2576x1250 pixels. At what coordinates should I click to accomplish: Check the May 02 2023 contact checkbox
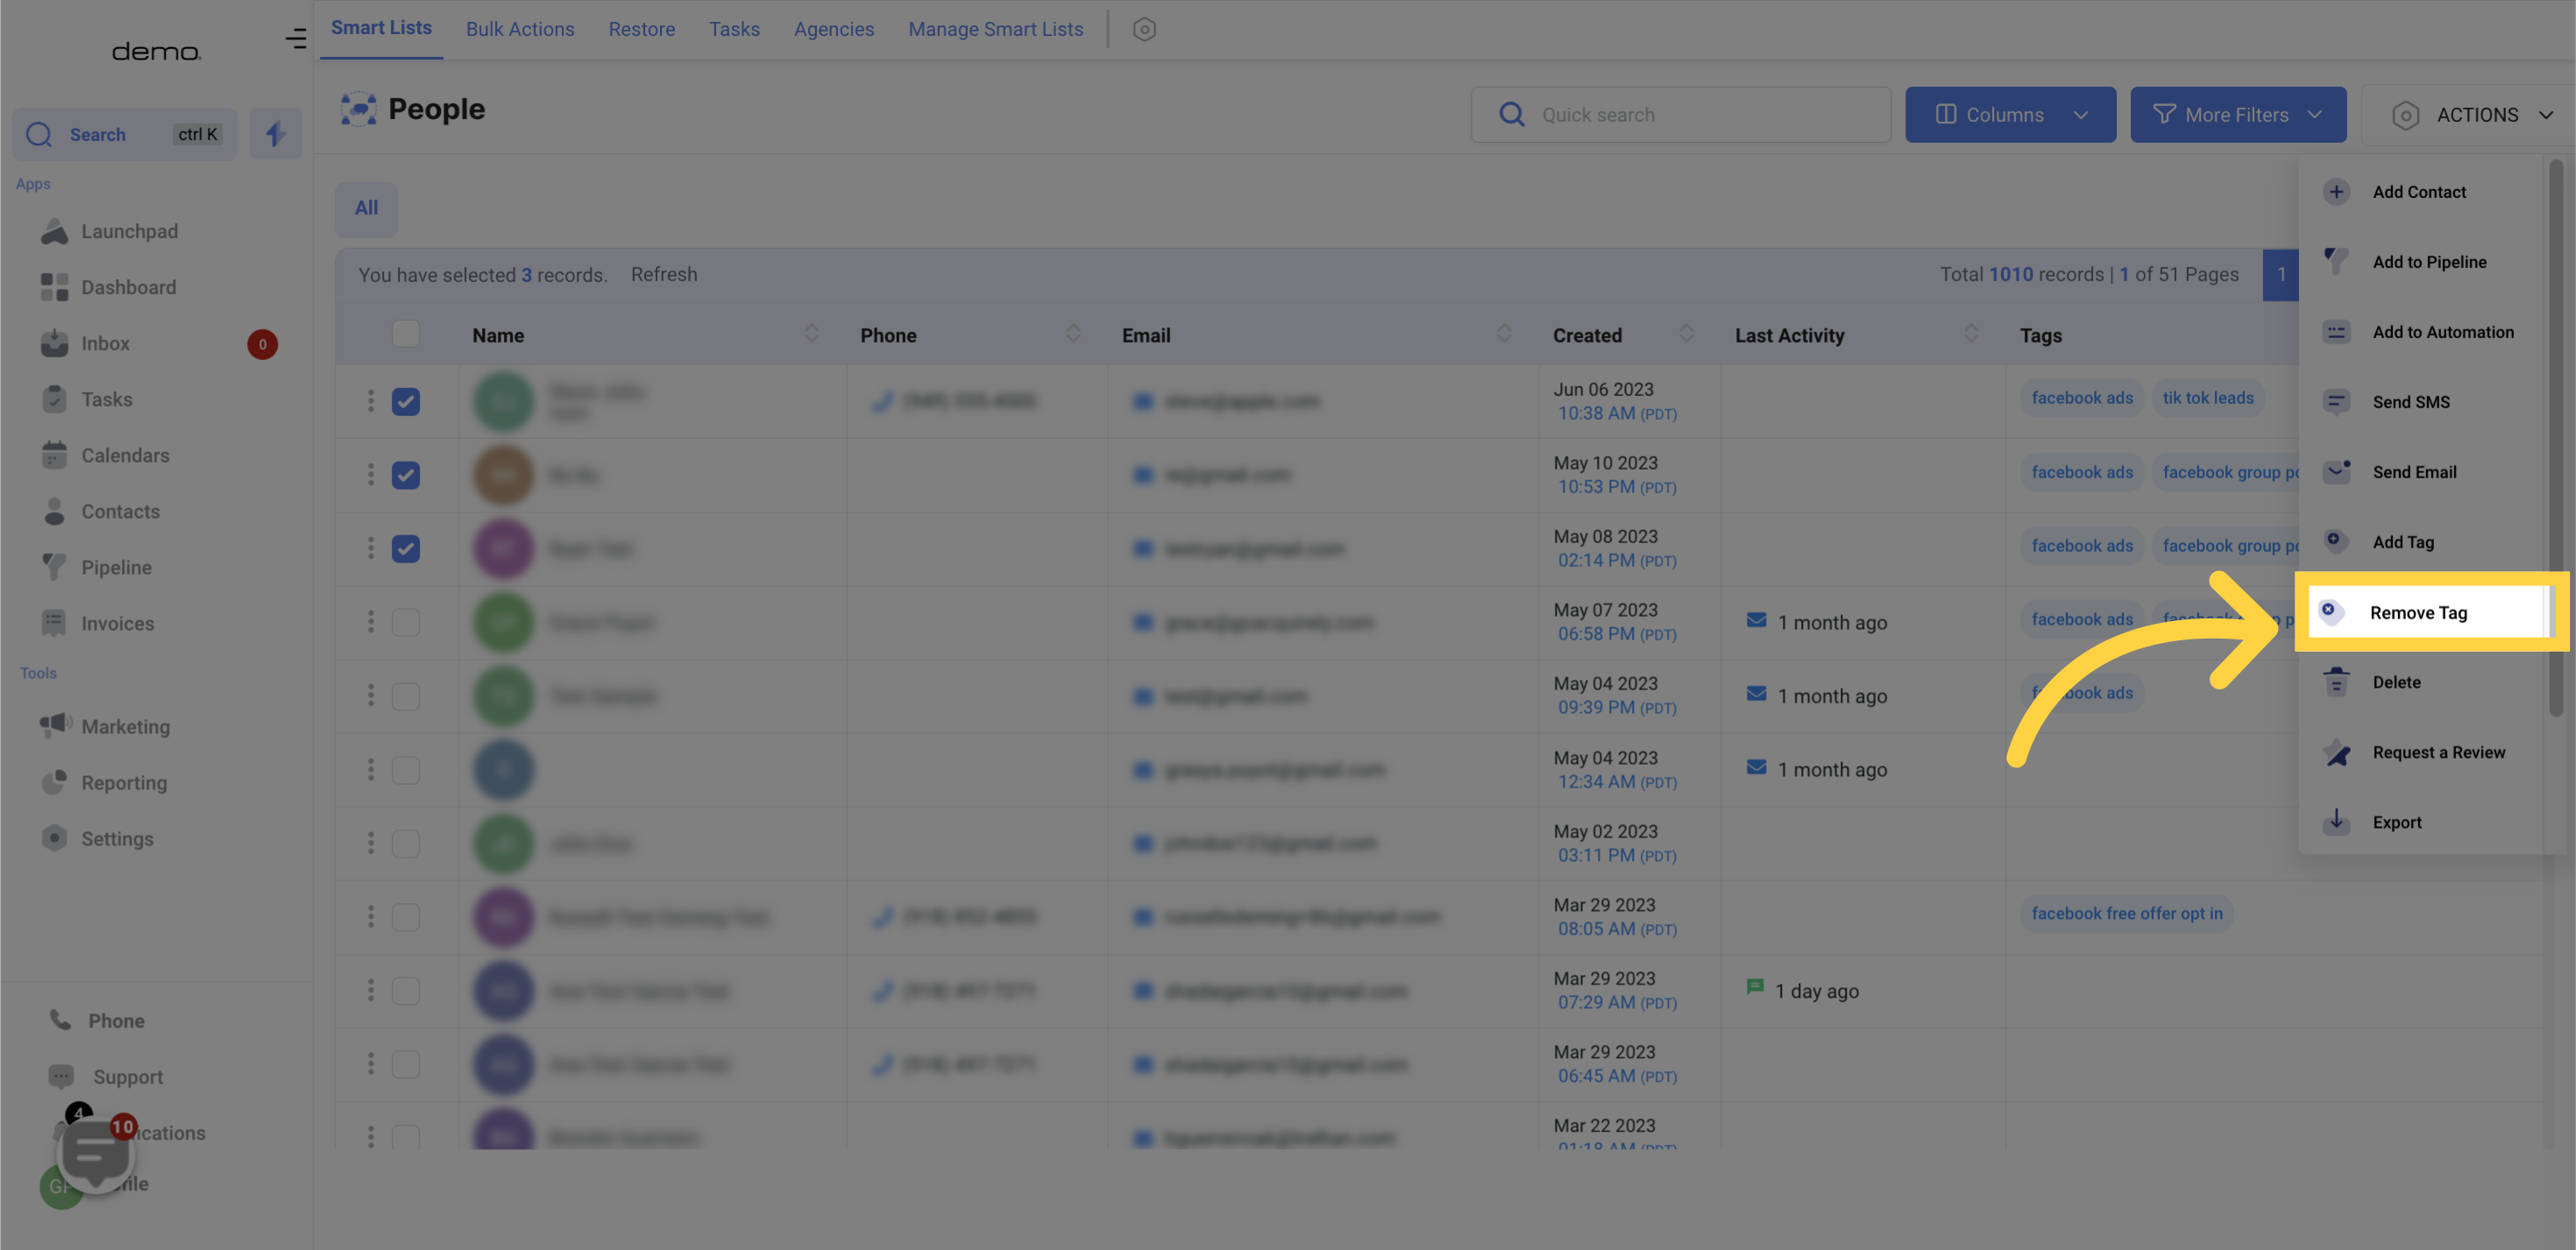tap(405, 844)
